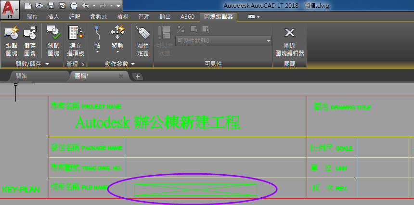Switch to the 歸位 ribbon tab
Image resolution: width=414 pixels, height=205 pixels.
tap(32, 17)
